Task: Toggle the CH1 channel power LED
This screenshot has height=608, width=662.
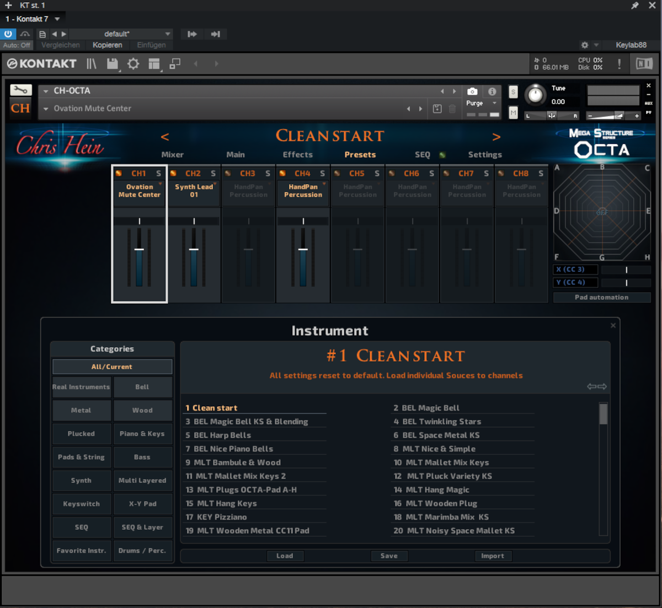Action: coord(119,174)
